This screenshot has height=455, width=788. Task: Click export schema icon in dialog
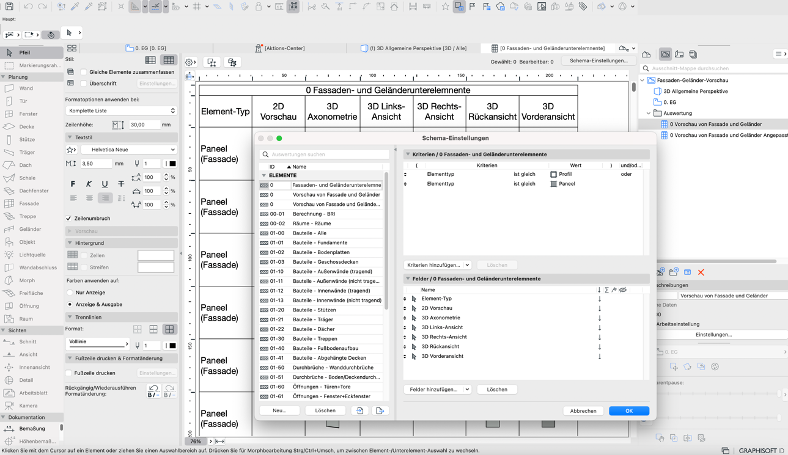point(380,411)
